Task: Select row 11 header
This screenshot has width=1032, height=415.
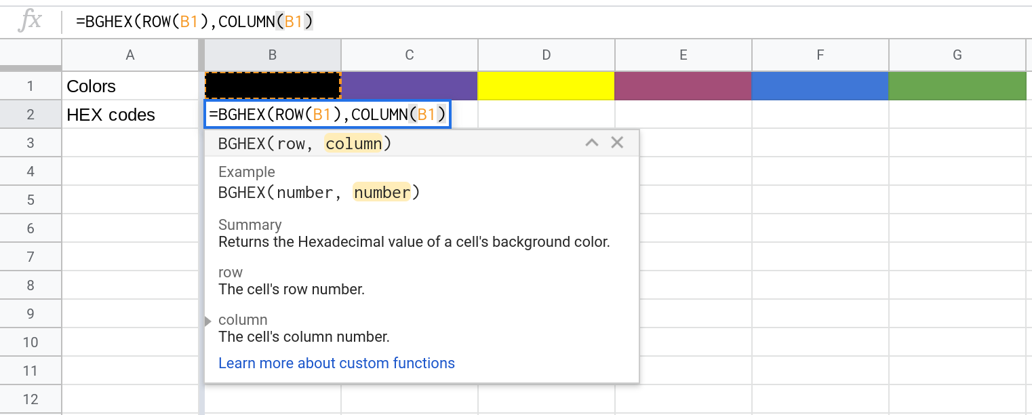Action: pyautogui.click(x=31, y=371)
